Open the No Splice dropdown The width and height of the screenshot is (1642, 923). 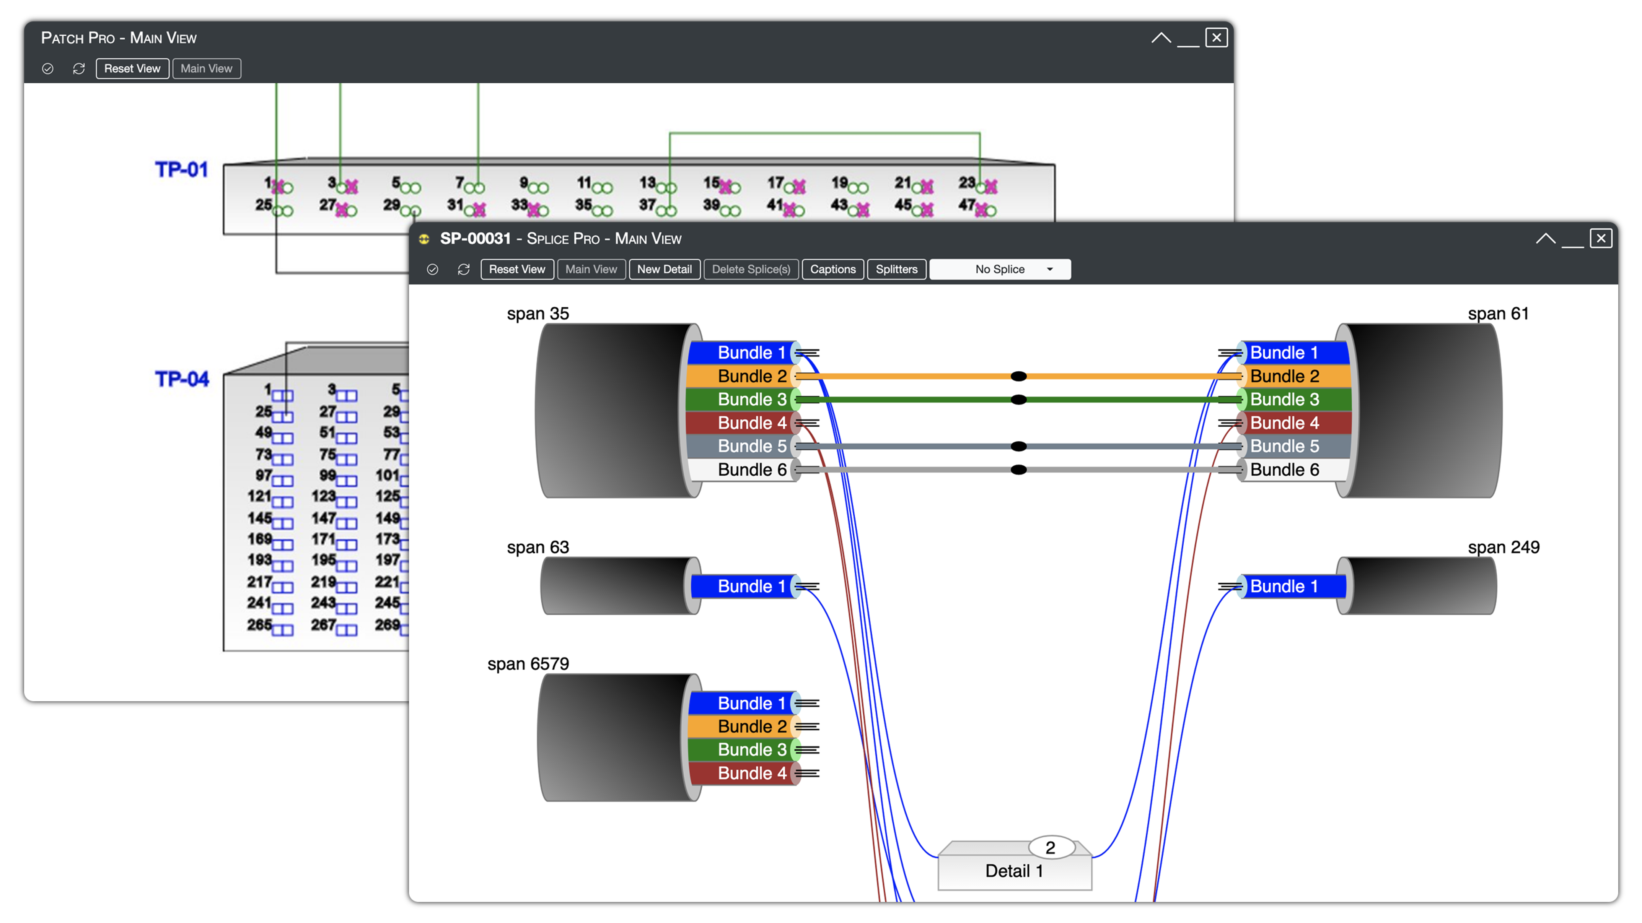coord(1000,270)
